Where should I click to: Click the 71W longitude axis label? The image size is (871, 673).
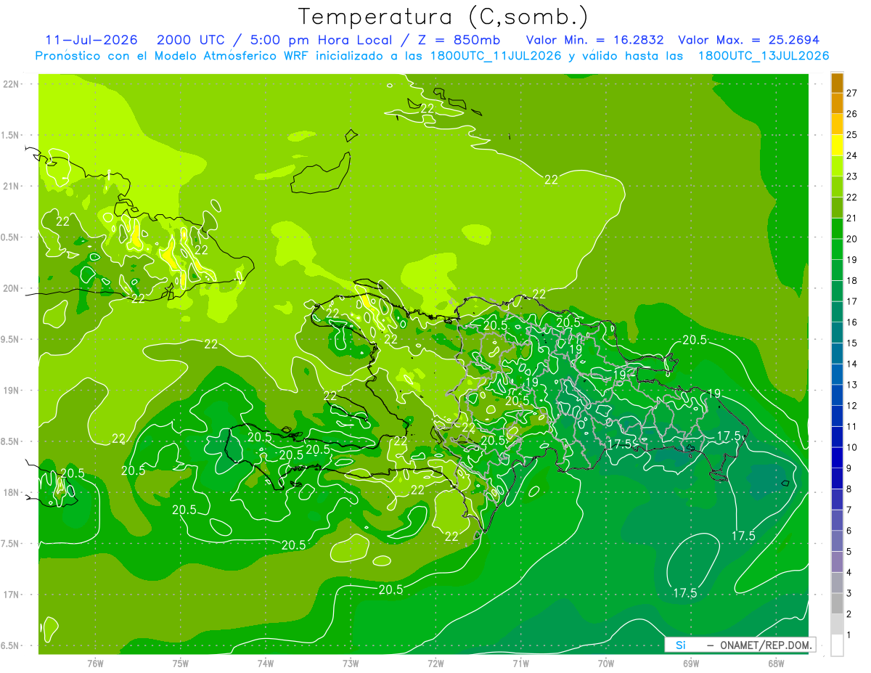coord(520,663)
